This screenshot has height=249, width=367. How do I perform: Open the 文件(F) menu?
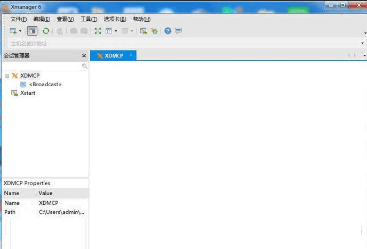point(18,19)
